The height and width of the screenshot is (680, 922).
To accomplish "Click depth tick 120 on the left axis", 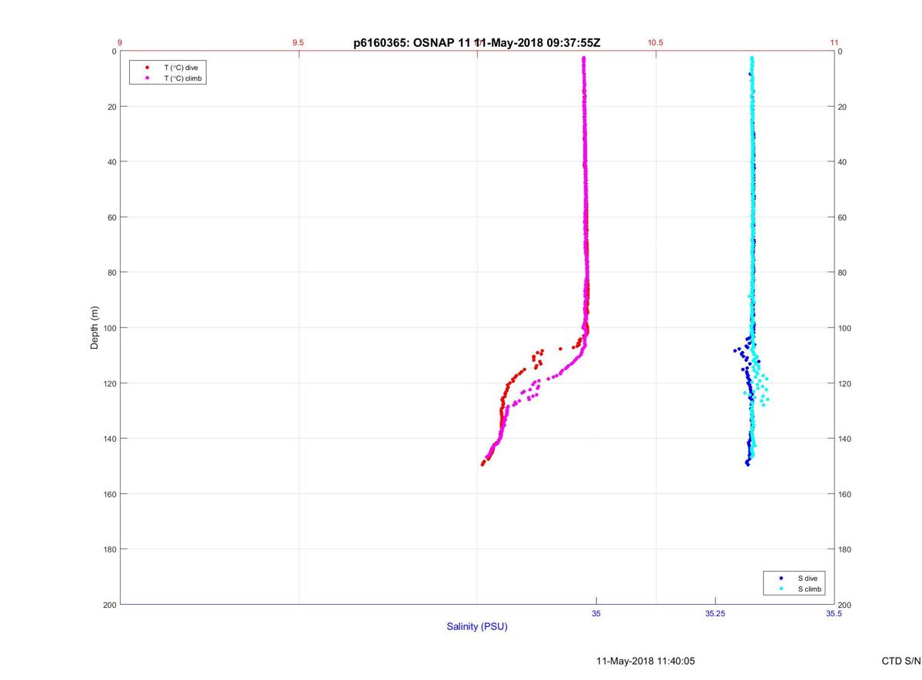I will 109,383.
